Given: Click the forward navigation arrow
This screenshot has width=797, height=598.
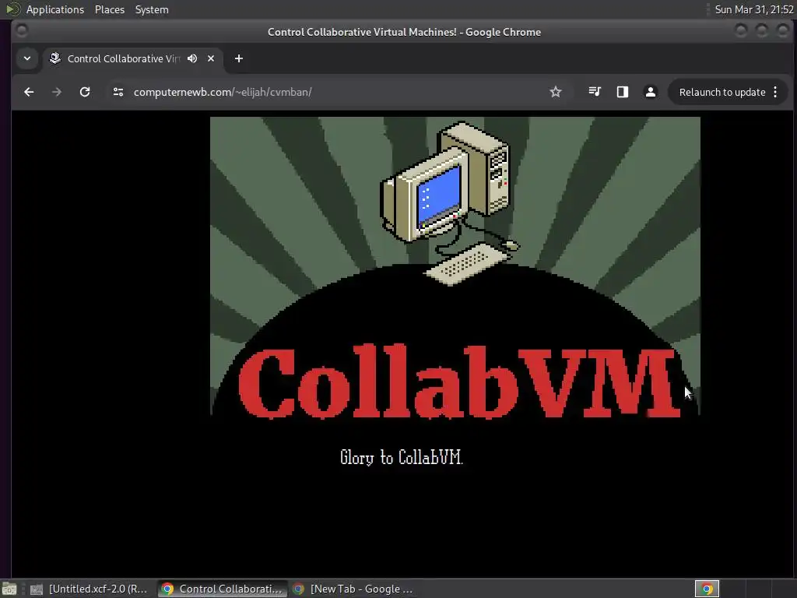Looking at the screenshot, I should coord(56,92).
